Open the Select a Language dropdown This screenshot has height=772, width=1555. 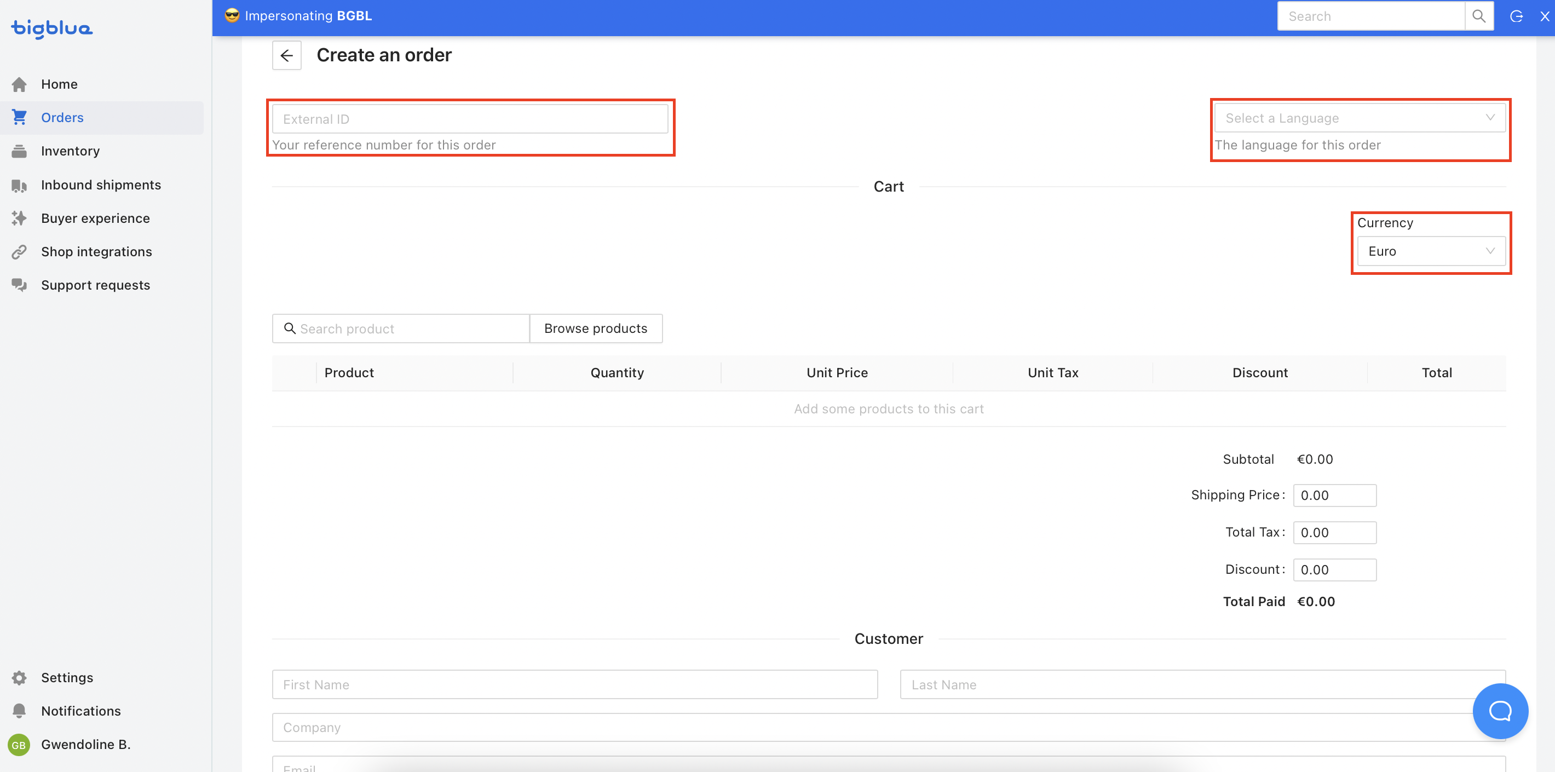coord(1359,118)
